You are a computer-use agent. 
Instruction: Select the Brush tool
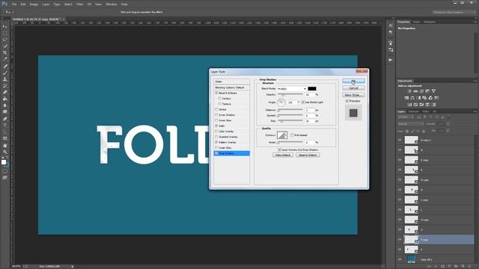tap(5, 72)
